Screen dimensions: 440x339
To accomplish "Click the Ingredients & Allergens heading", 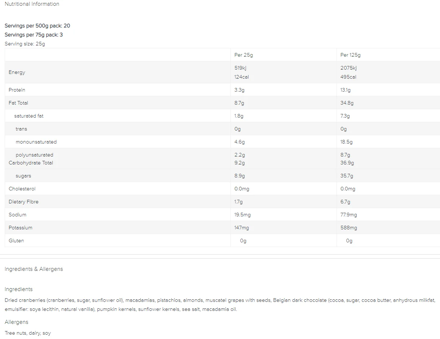I will pyautogui.click(x=34, y=269).
